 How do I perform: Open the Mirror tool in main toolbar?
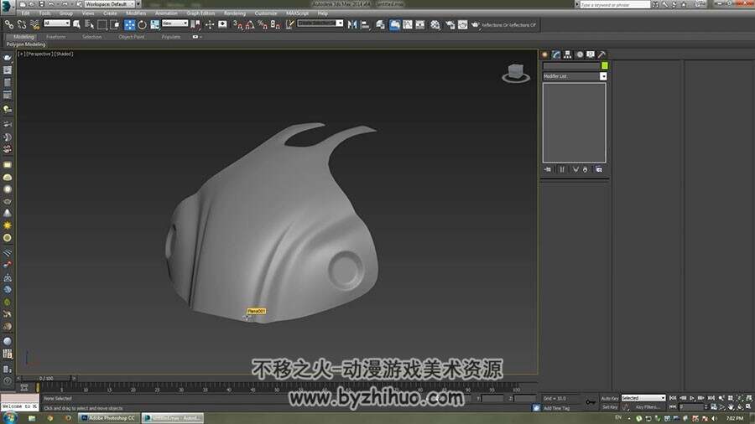pyautogui.click(x=352, y=24)
